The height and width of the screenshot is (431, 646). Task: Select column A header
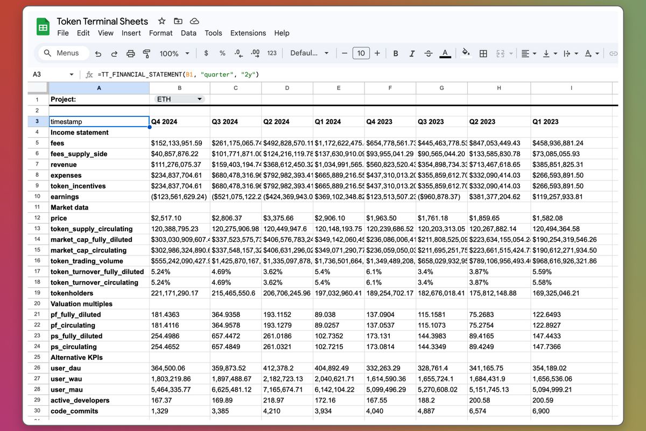click(99, 88)
